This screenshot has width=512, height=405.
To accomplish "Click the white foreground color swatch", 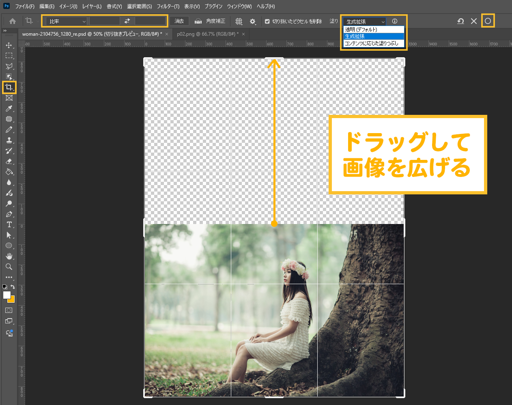I will coord(6,295).
